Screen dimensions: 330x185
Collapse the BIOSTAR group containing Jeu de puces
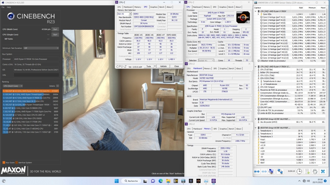256,119
